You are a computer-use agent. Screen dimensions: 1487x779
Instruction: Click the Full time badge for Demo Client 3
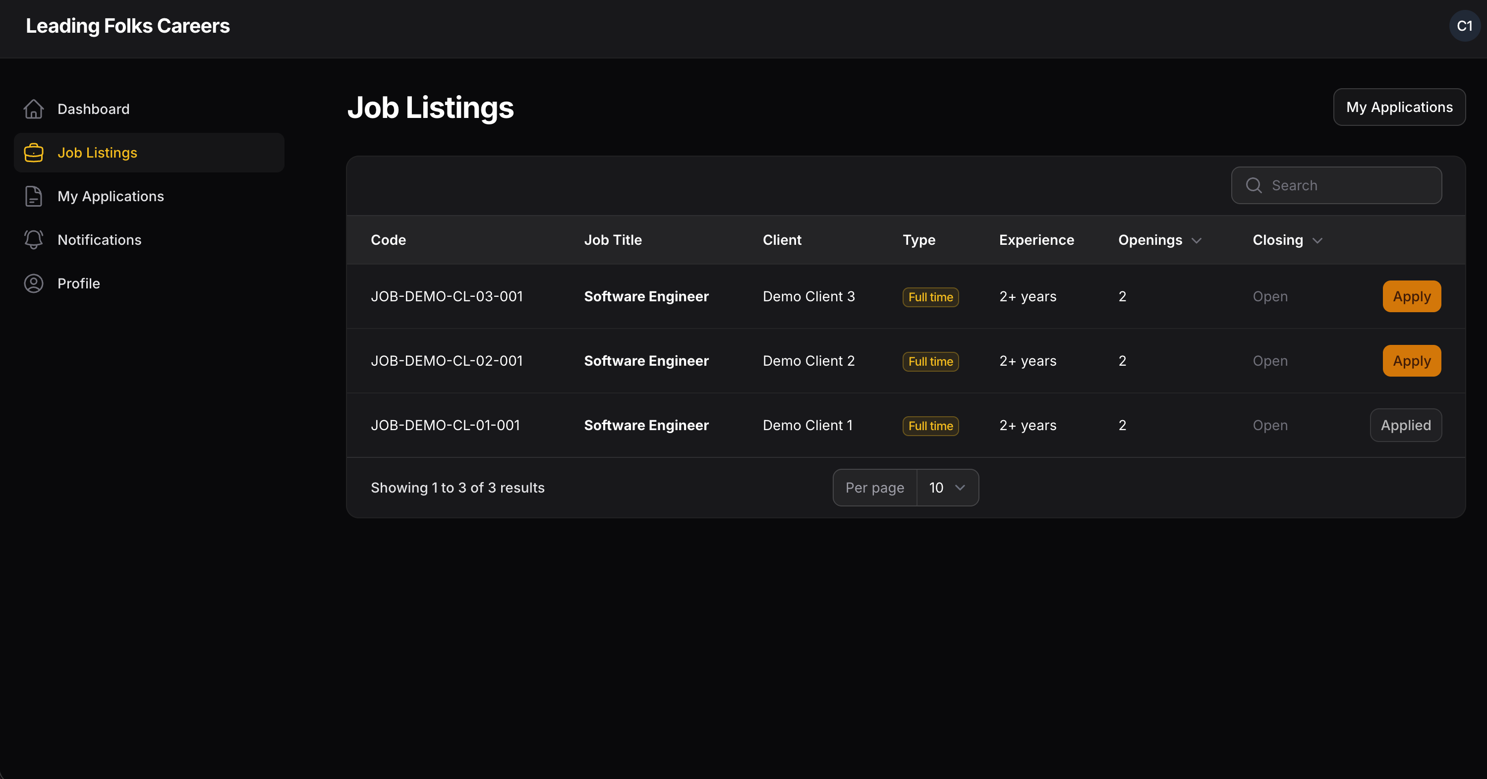tap(930, 297)
